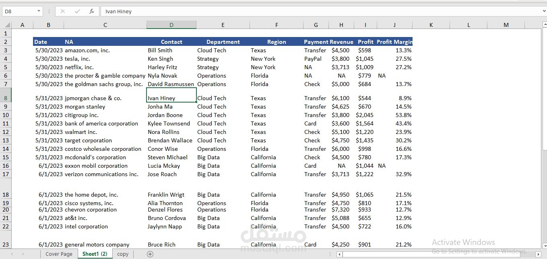Click the 53.8% profit margin cell
This screenshot has width=547, height=259.
(394, 115)
